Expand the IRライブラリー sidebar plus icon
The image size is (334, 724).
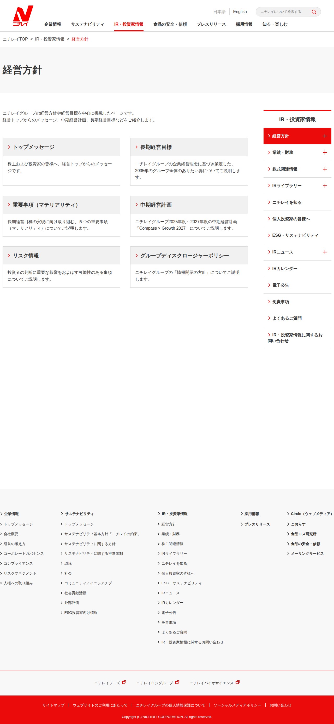click(324, 186)
